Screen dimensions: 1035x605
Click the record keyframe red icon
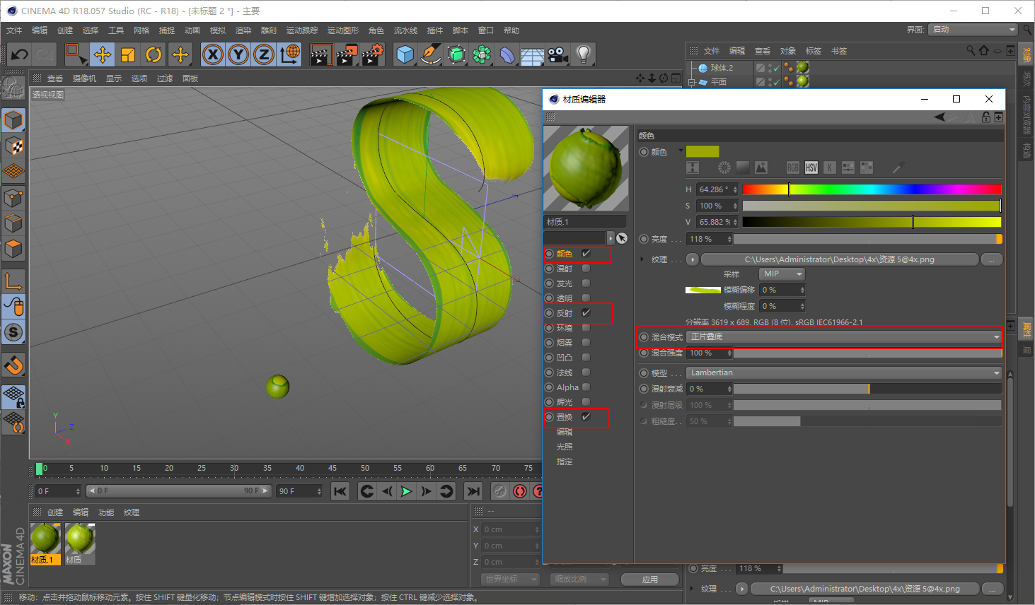(x=520, y=491)
